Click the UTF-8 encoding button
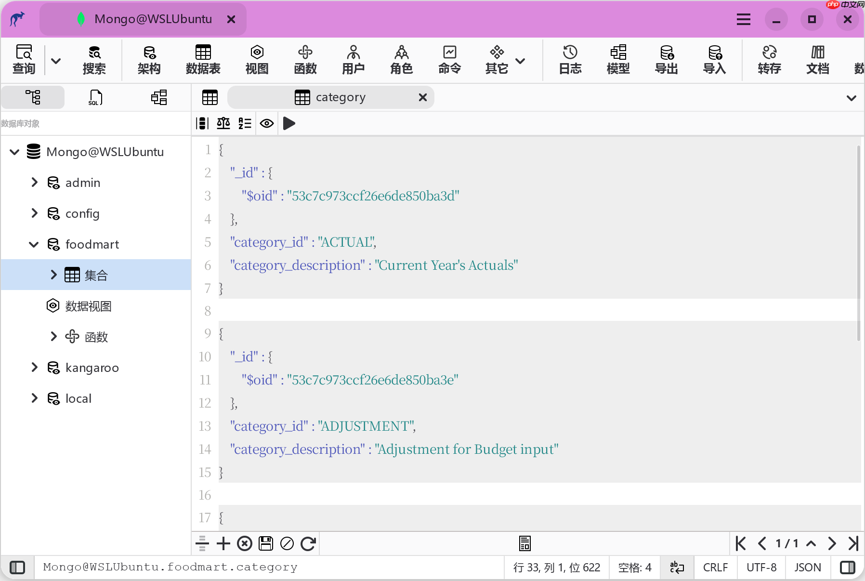Screen dimensions: 865x581 pyautogui.click(x=761, y=568)
